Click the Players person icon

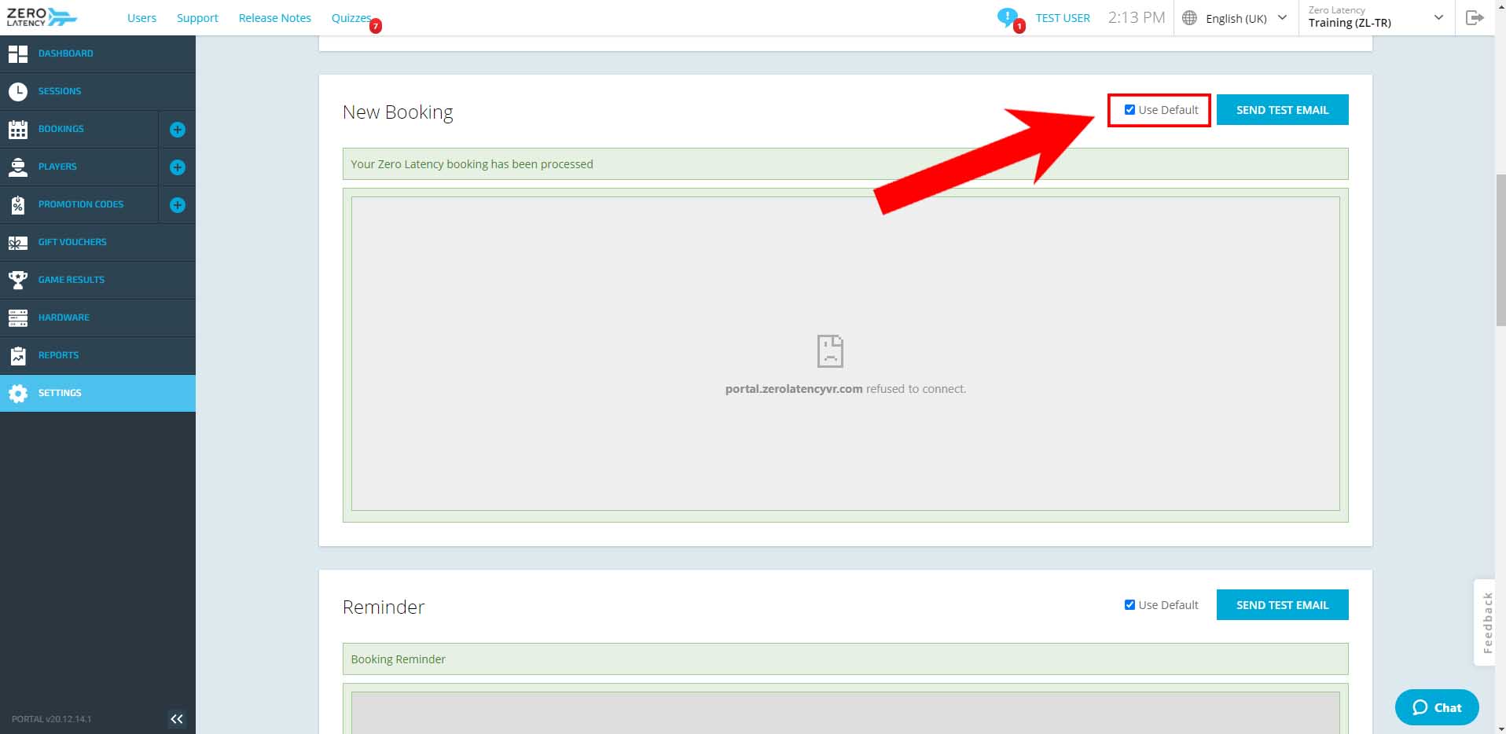18,167
